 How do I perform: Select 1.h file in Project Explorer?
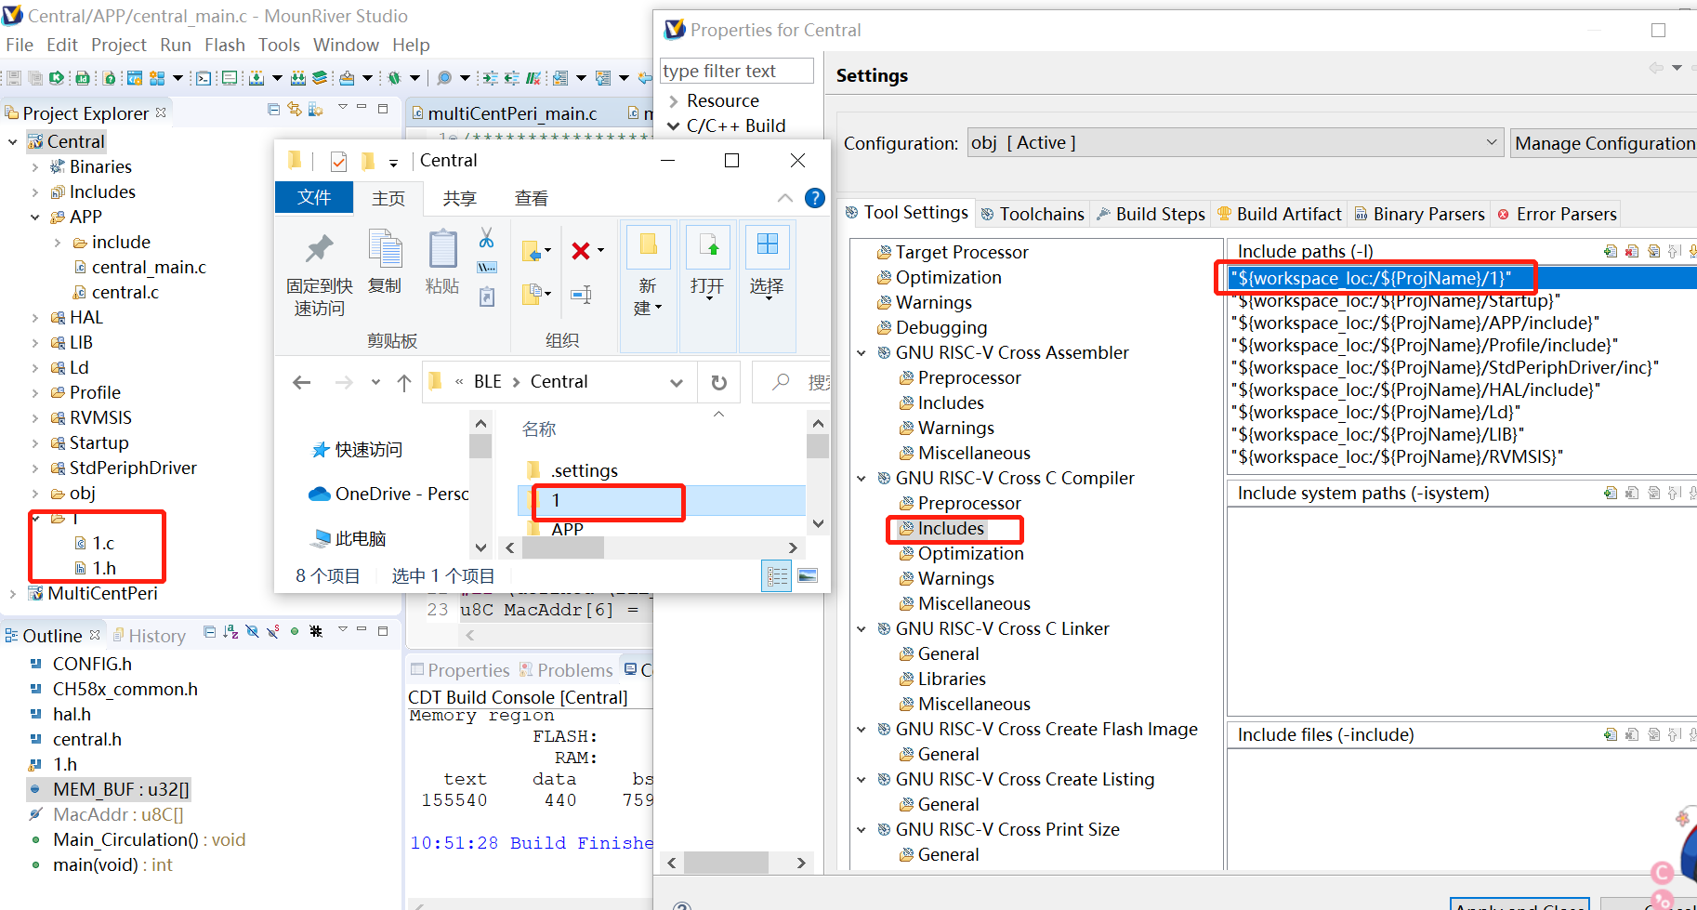click(x=104, y=568)
